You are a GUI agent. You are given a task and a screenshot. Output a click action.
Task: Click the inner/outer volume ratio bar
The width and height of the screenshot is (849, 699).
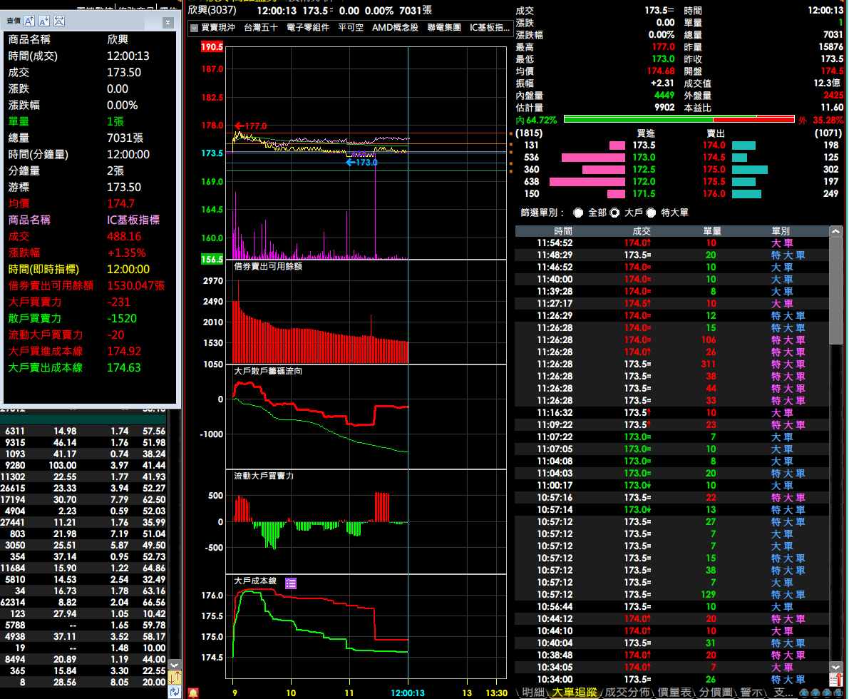(670, 120)
